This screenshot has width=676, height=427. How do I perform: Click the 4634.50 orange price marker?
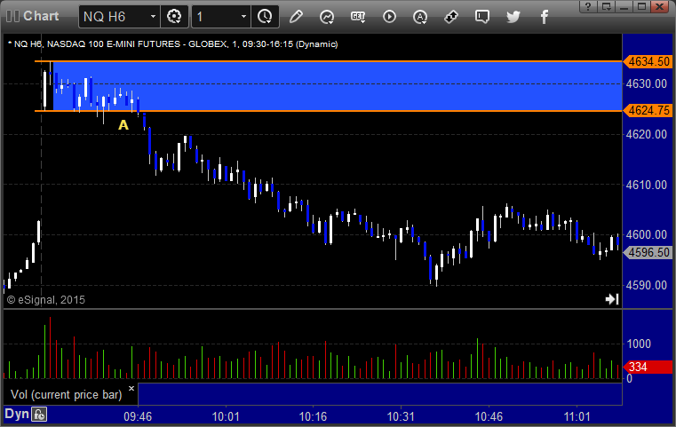click(648, 61)
